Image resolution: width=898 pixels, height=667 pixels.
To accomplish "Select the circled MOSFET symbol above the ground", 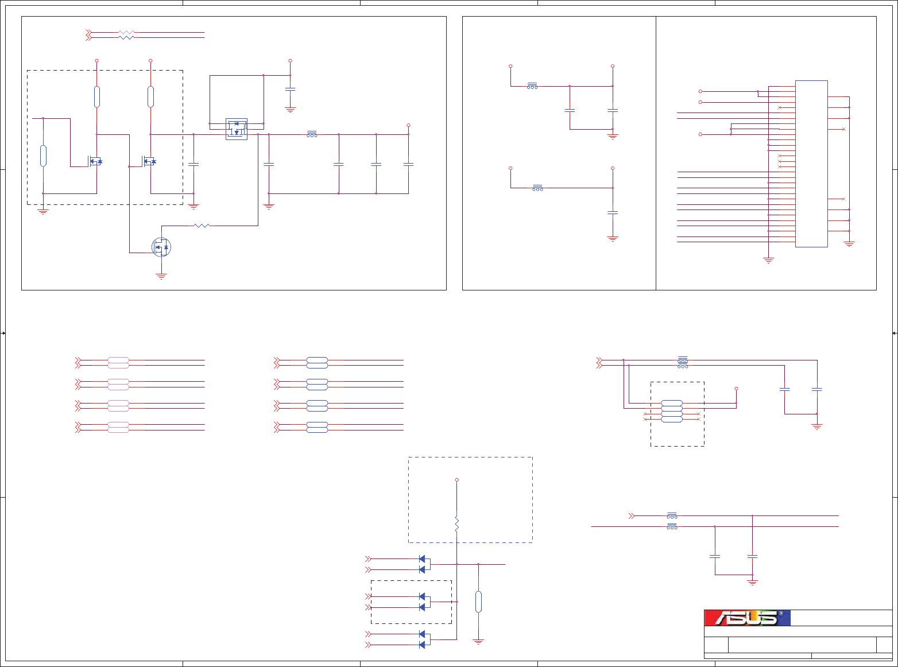I will 161,247.
